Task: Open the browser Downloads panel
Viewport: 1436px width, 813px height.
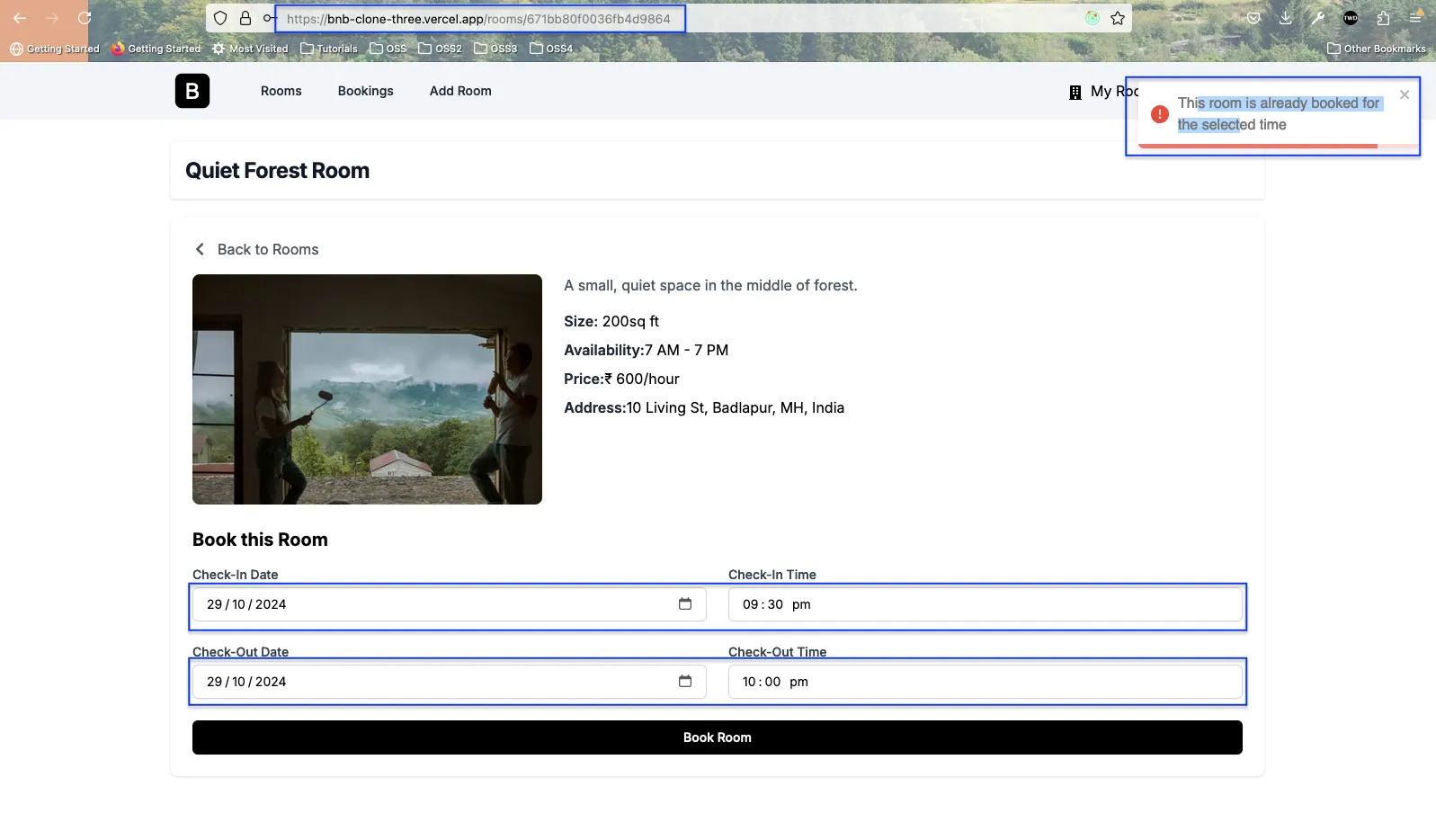Action: [1286, 18]
